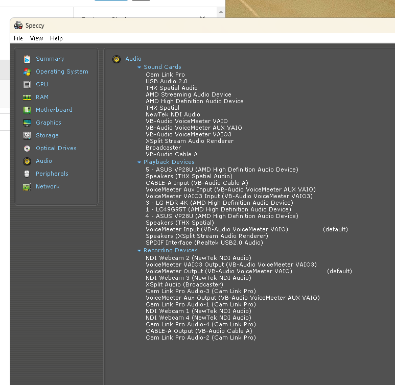Select CABLE-A Input playback device
The image size is (395, 385).
pos(197,183)
